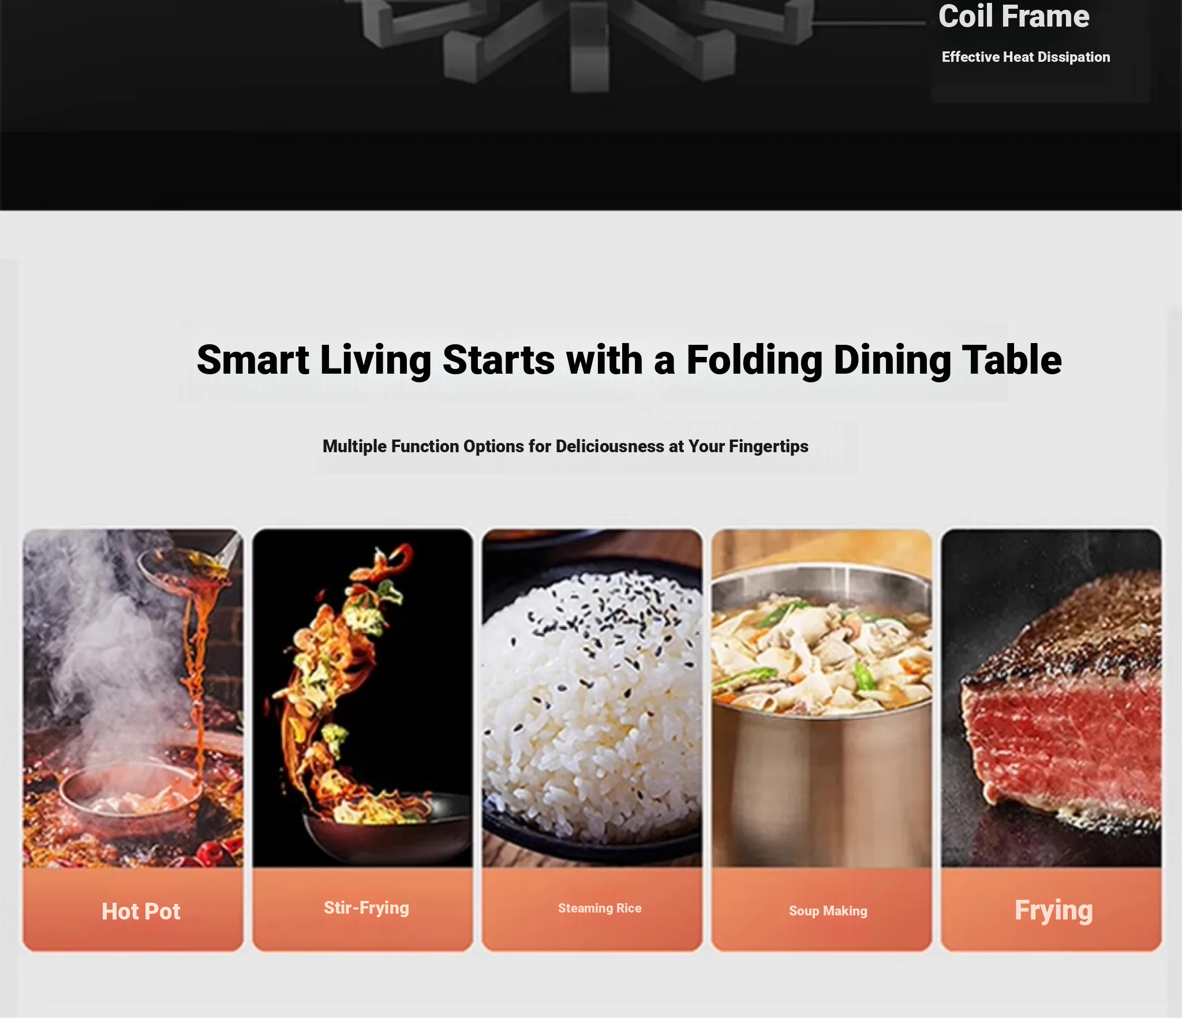1182x1024 pixels.
Task: Click the Soup Making label
Action: [x=828, y=911]
